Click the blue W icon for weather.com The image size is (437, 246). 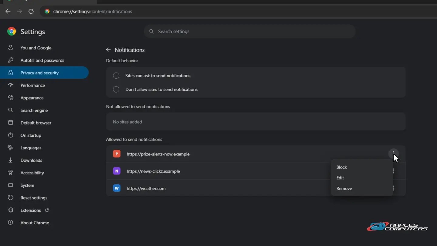click(x=117, y=188)
